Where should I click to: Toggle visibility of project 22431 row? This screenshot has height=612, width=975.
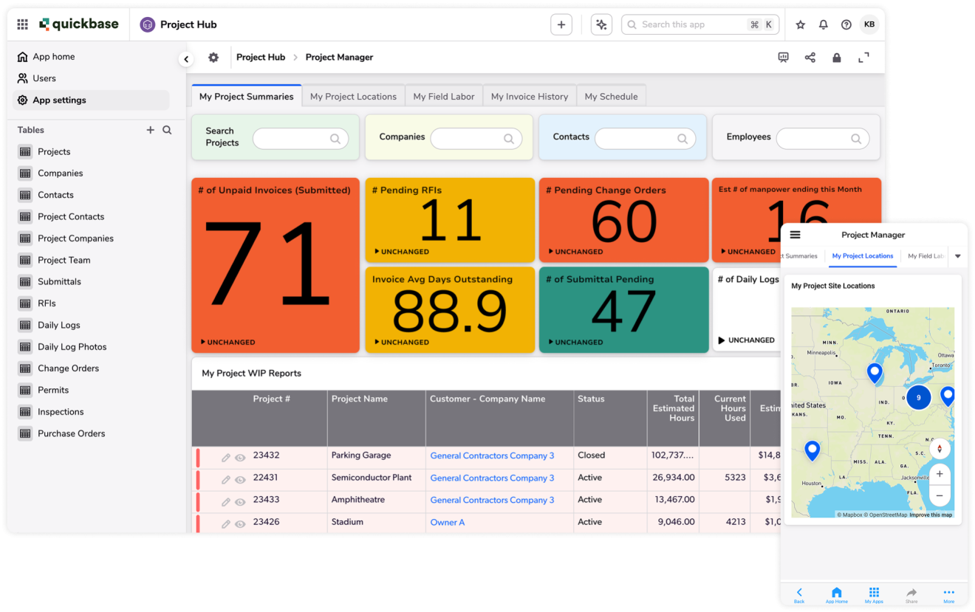[x=240, y=478]
